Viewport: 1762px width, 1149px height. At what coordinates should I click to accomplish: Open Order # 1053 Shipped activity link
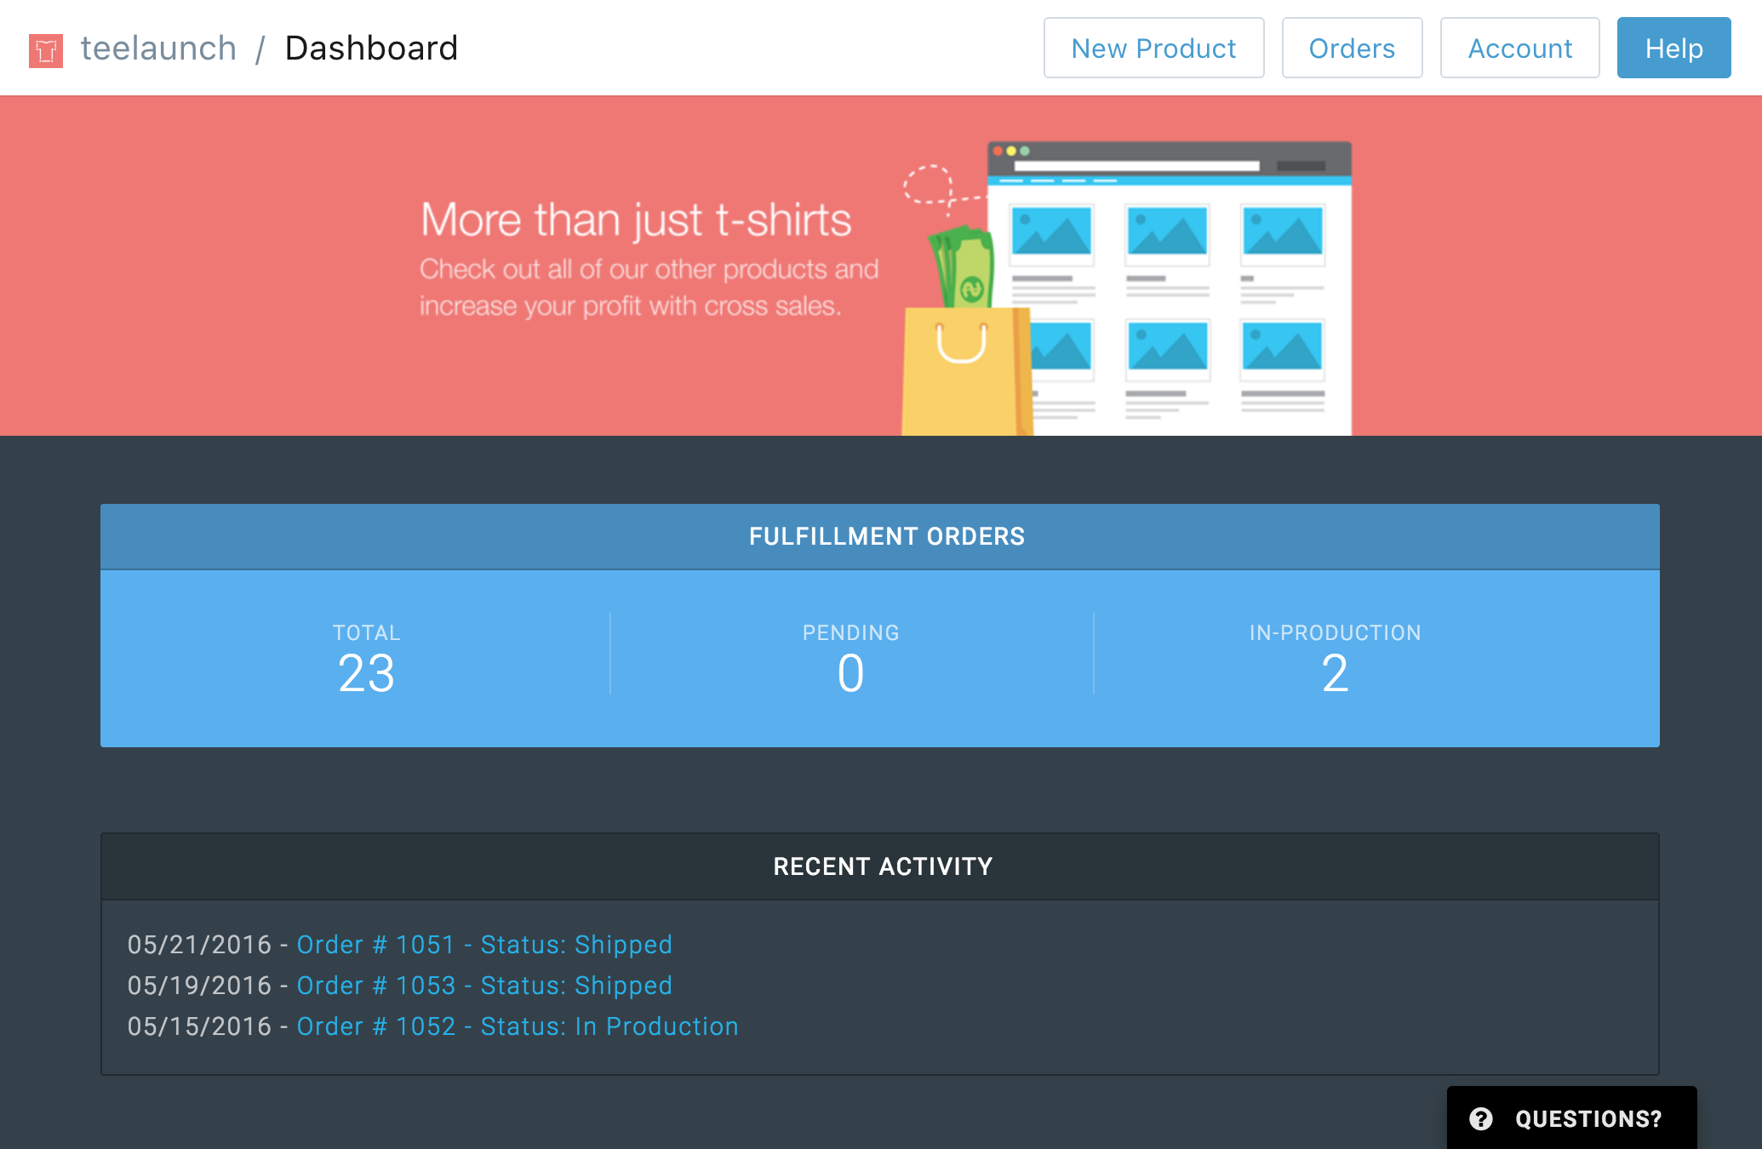(x=483, y=986)
